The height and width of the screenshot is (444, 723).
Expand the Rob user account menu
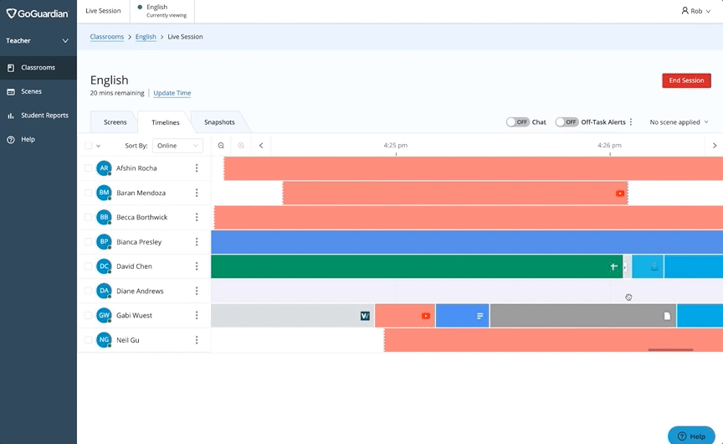click(x=695, y=11)
